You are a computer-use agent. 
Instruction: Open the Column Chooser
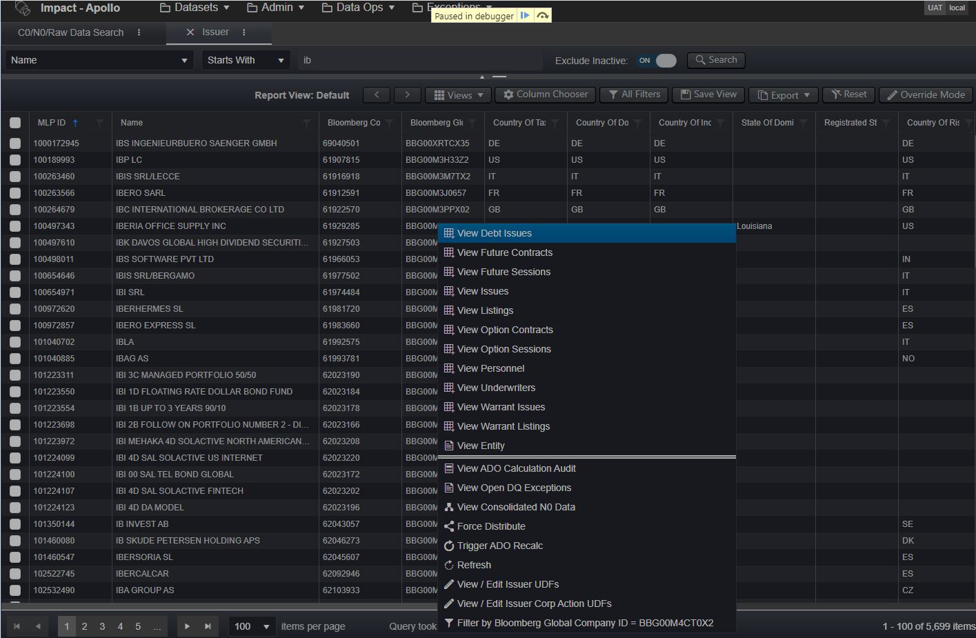(x=546, y=94)
